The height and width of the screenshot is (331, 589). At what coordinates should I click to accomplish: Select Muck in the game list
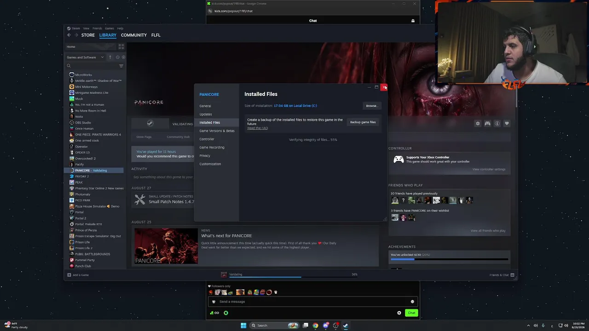(x=79, y=98)
